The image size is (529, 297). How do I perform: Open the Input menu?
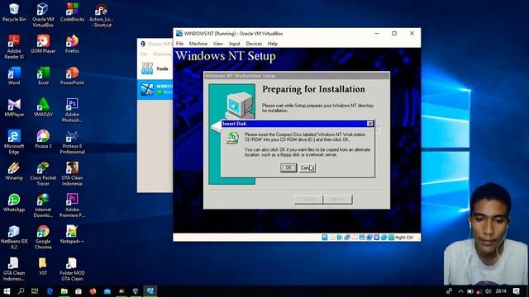tap(235, 44)
